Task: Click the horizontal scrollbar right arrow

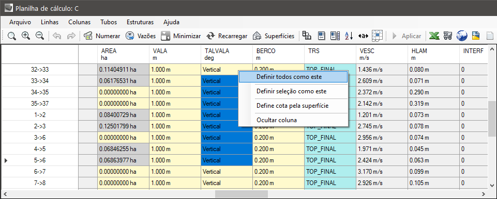Action: (484, 194)
